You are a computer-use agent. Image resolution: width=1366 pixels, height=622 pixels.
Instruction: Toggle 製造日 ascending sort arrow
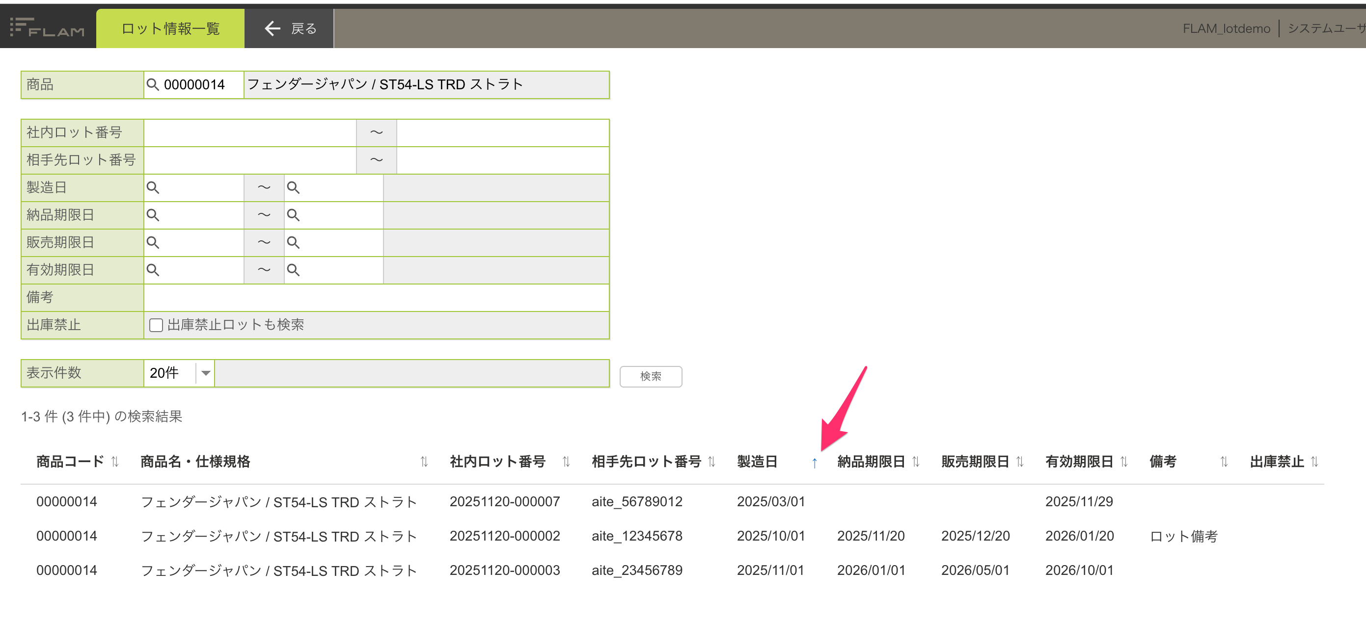pyautogui.click(x=815, y=463)
